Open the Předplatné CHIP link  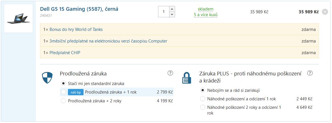[65, 53]
